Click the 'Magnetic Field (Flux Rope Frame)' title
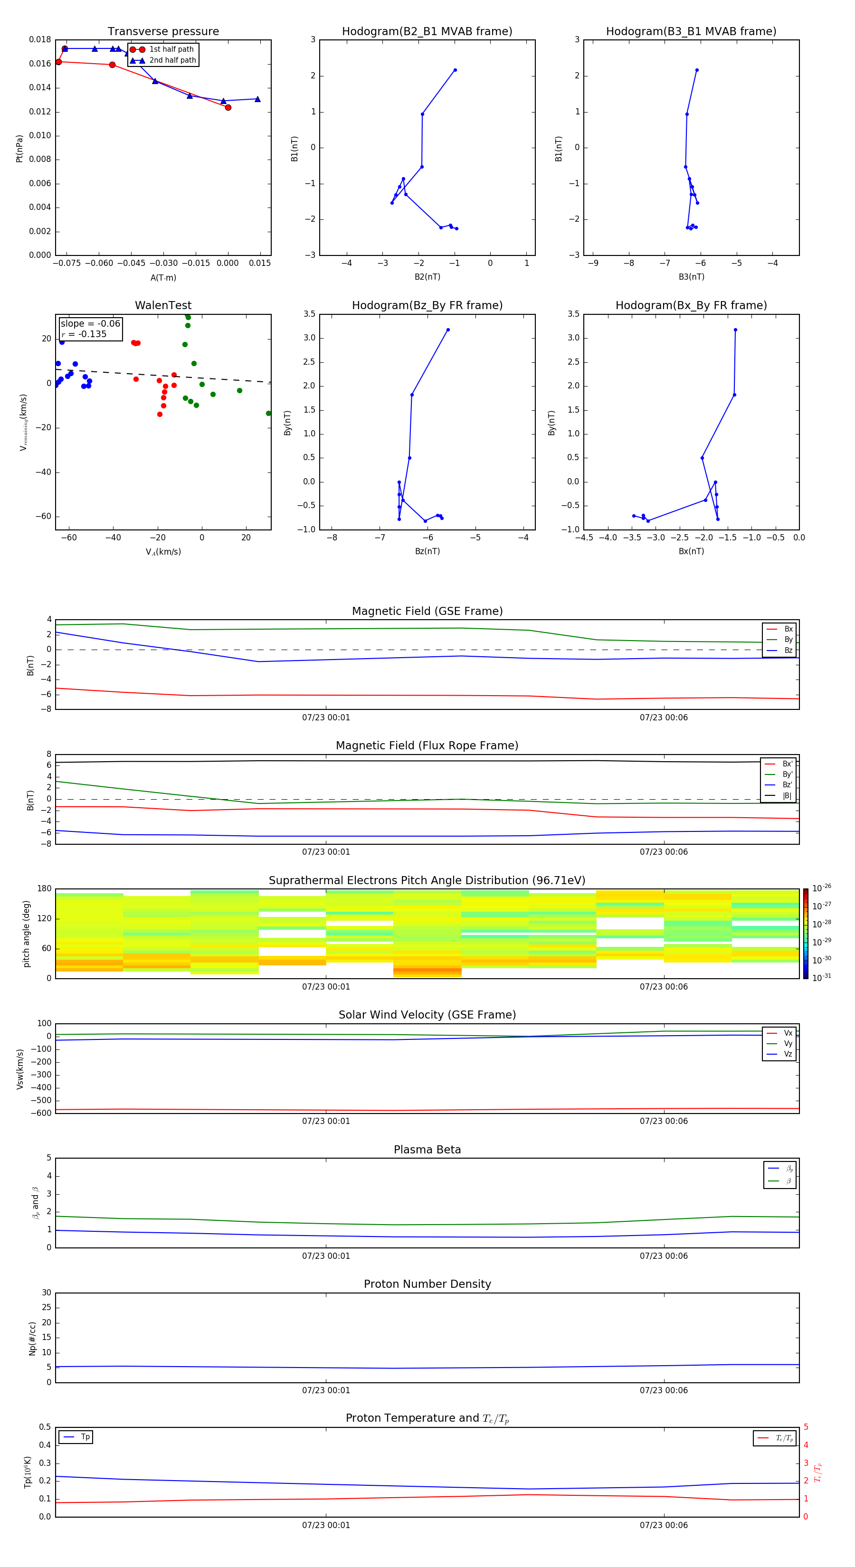 point(427,746)
